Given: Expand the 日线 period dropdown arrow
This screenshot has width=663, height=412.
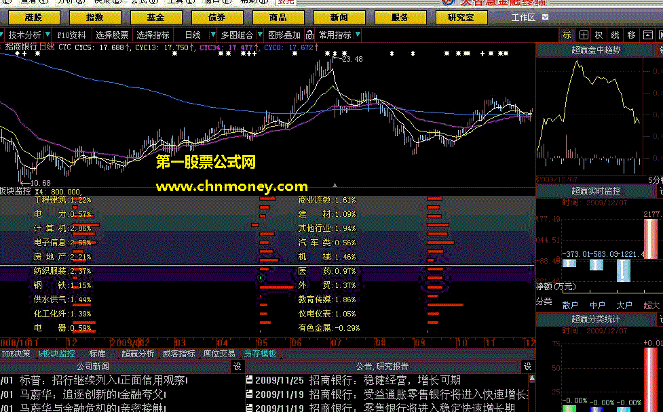Looking at the screenshot, I should [213, 35].
